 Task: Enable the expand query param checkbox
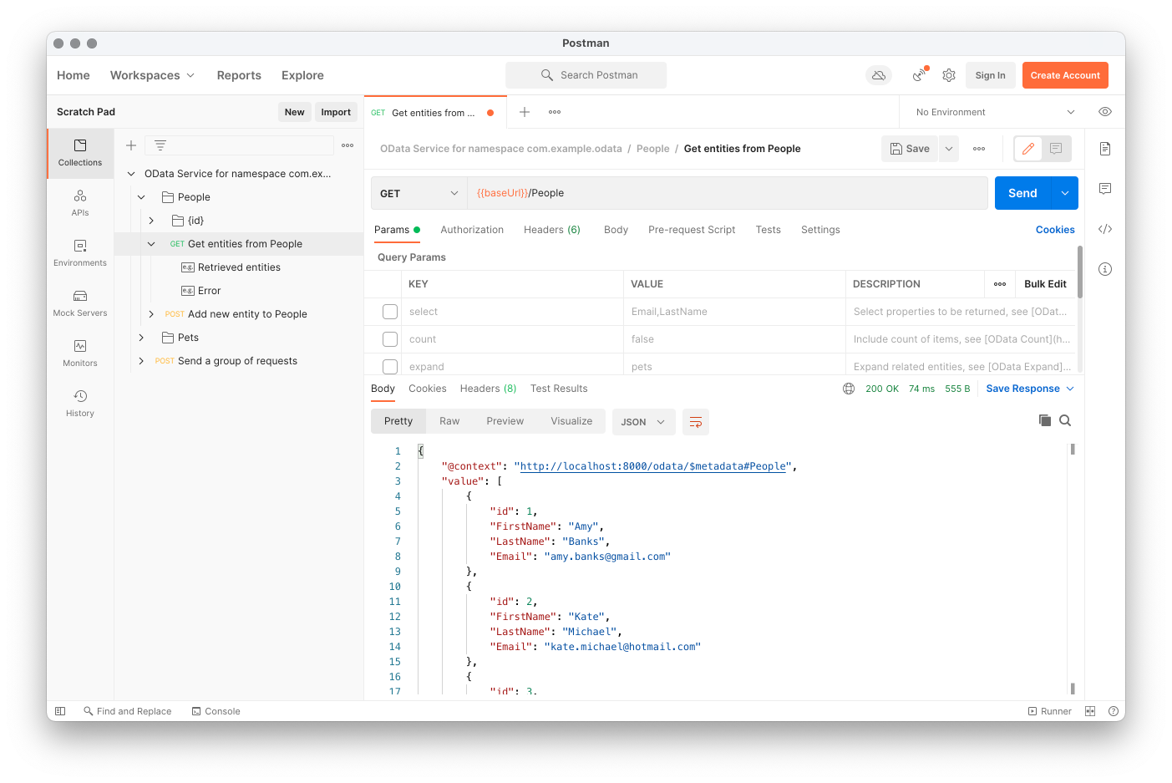click(x=390, y=366)
